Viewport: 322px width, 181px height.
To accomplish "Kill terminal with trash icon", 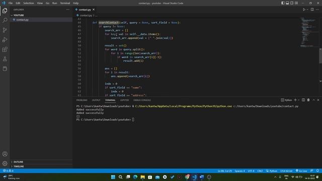I will click(x=308, y=100).
